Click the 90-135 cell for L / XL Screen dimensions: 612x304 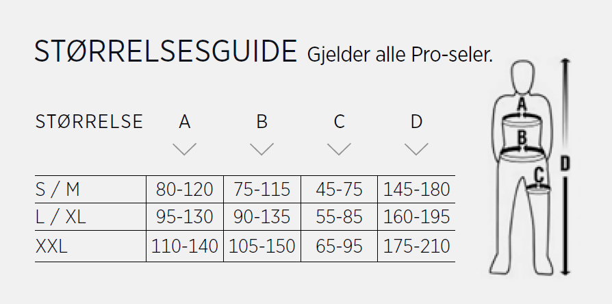[x=262, y=217]
